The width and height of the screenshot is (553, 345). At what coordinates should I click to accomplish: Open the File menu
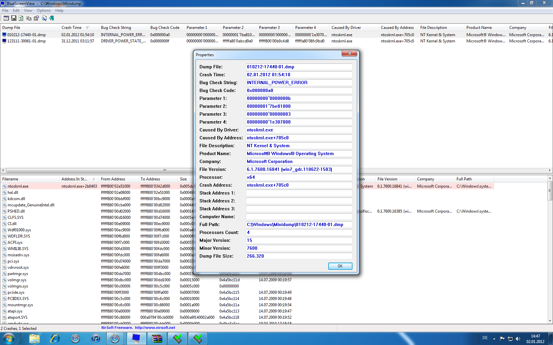click(5, 11)
